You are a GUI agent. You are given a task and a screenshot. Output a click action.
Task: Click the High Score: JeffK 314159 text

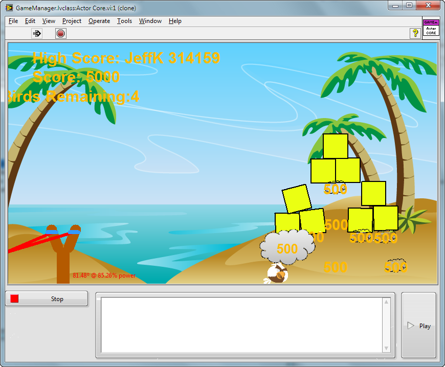[x=126, y=58]
